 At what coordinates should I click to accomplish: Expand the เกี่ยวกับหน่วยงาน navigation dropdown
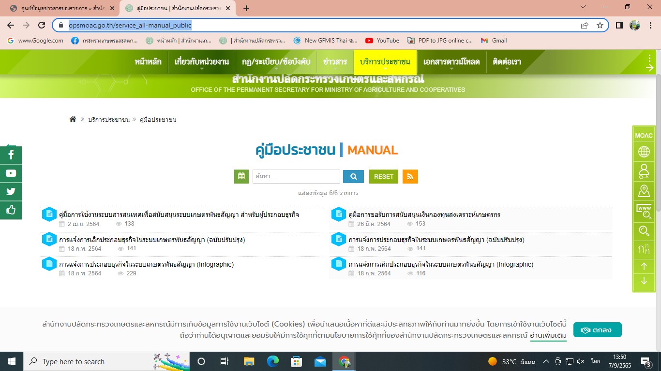pyautogui.click(x=201, y=62)
